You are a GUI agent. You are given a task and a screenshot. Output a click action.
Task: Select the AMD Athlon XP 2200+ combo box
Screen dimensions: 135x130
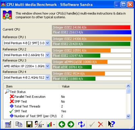[26, 66]
